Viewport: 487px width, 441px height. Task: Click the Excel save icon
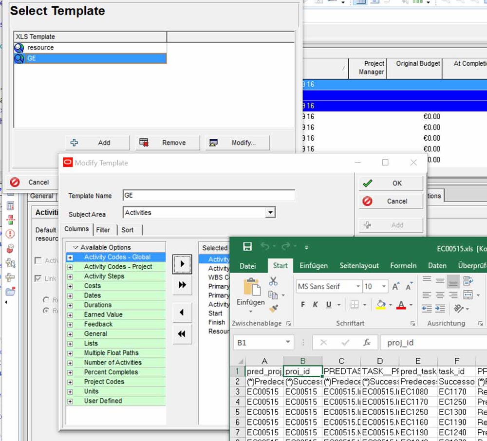[x=247, y=247]
